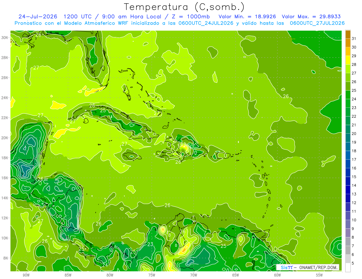Click the title "Temperatura (C,somb.)"
Viewport: 362px width, 279px height.
184,7
